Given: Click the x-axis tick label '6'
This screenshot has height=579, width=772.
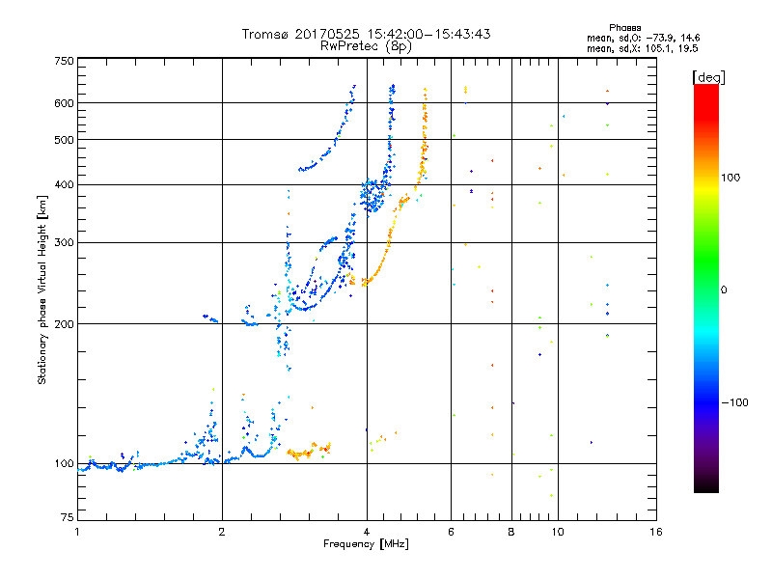Looking at the screenshot, I should click(x=451, y=532).
